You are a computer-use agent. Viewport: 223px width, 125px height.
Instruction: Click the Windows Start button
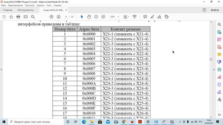(4, 122)
